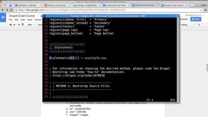The image size is (208, 117).
Task: Go forward using Chrome forward arrow
Action: point(7,10)
